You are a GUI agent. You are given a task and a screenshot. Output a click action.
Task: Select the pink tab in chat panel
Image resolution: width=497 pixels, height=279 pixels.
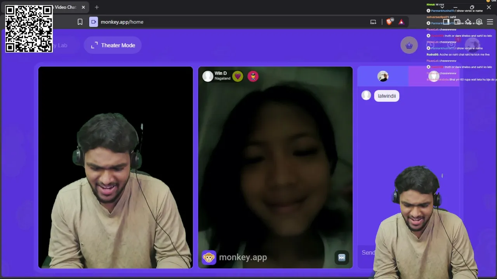pos(434,76)
